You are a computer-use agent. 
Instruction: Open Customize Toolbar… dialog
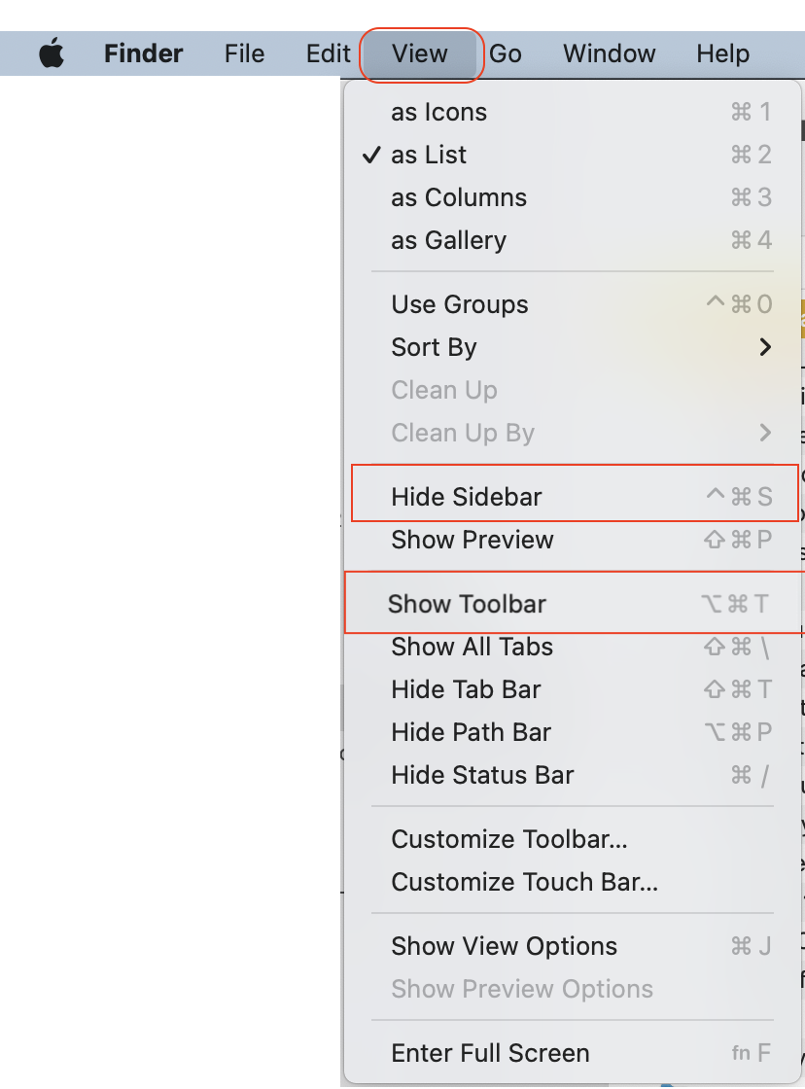coord(509,839)
